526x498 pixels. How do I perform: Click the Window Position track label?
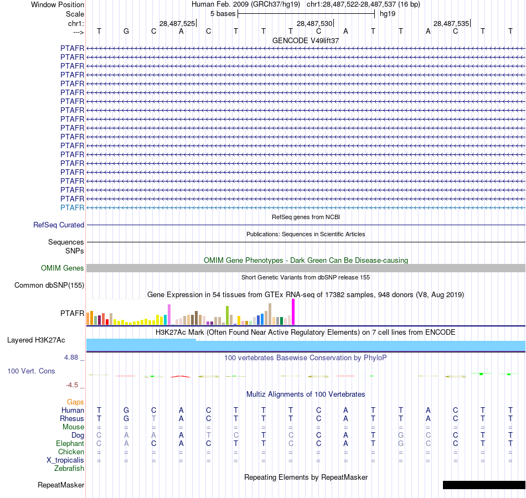tap(58, 4)
